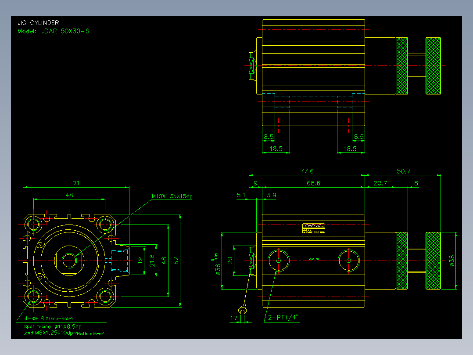The width and height of the screenshot is (473, 355).
Task: Pick the 62 height dimension
Action: click(176, 261)
